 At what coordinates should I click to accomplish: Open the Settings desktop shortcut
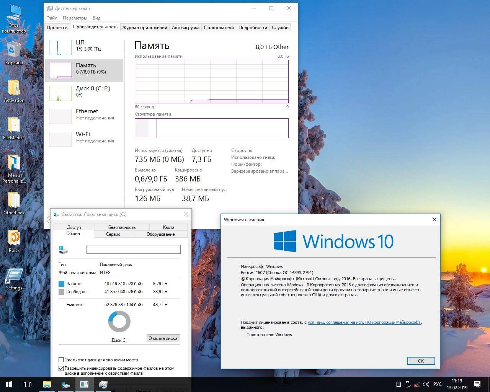coord(14,279)
